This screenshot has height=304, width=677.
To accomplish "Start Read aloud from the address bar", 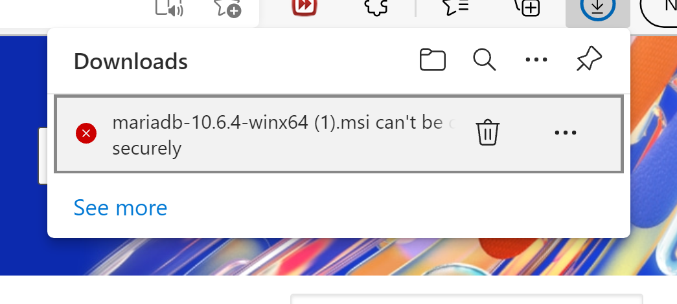I will point(169,7).
